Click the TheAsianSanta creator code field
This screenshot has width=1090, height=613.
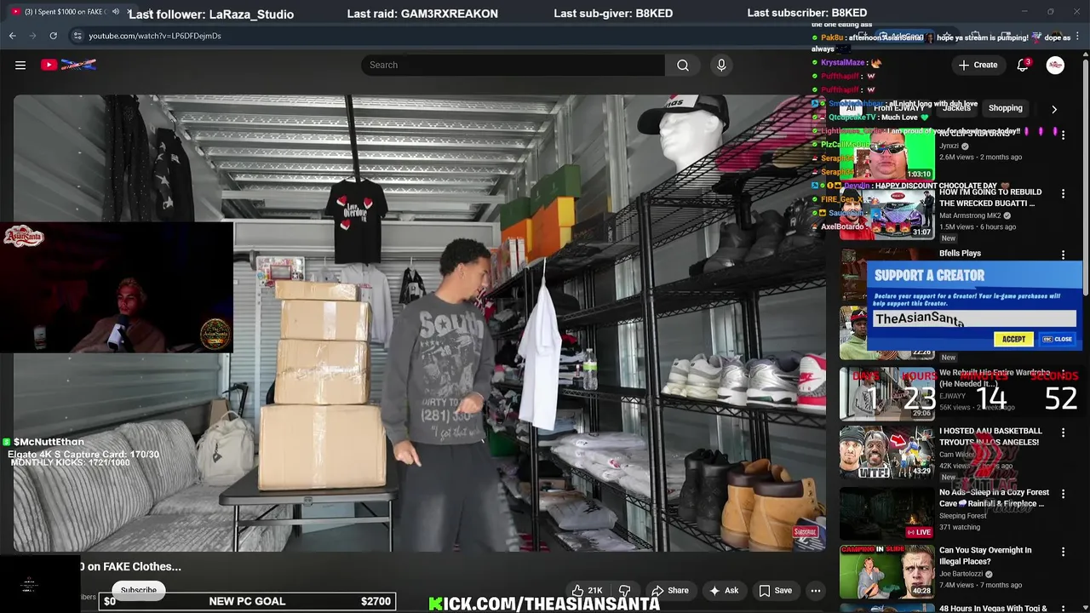[x=974, y=318]
